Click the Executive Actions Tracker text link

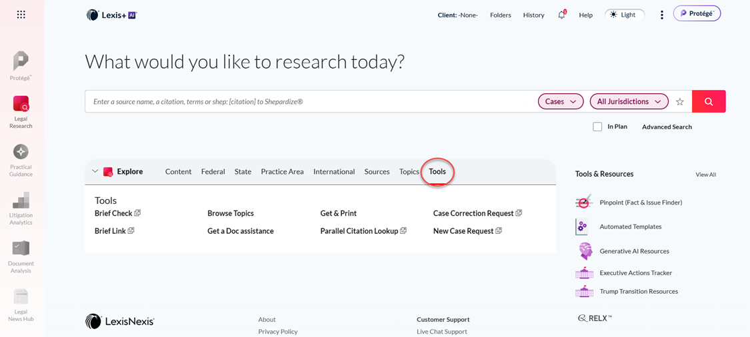point(636,273)
